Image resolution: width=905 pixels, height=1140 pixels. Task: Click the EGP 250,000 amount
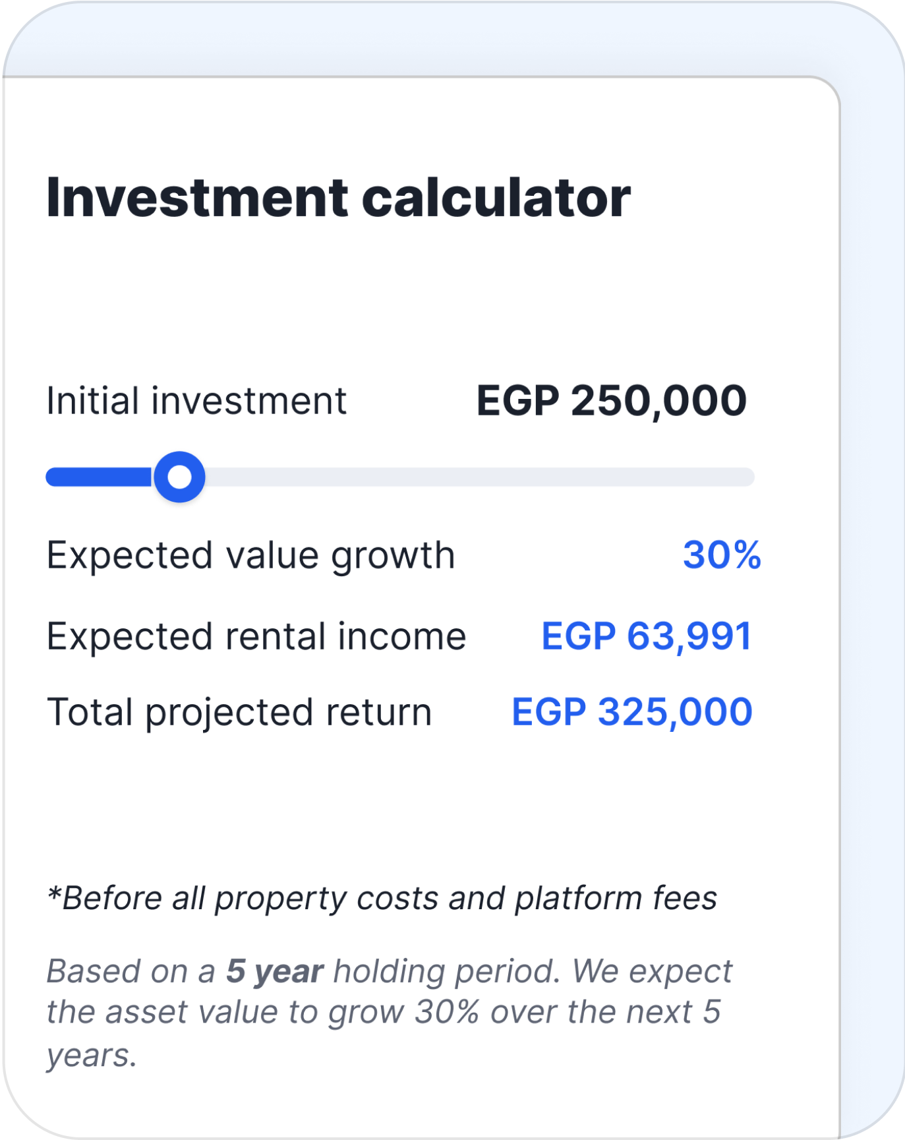(611, 401)
